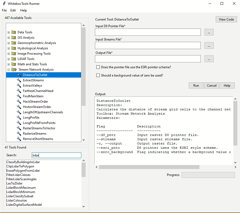Enable the ESRI pointer scheme checkbox

pos(98,67)
